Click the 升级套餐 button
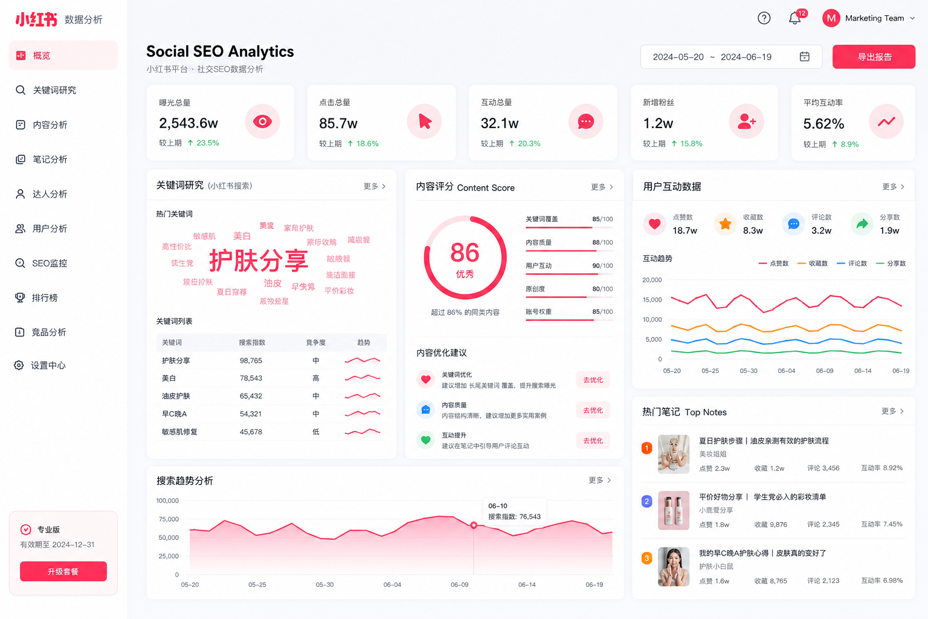Image resolution: width=928 pixels, height=619 pixels. click(x=63, y=571)
